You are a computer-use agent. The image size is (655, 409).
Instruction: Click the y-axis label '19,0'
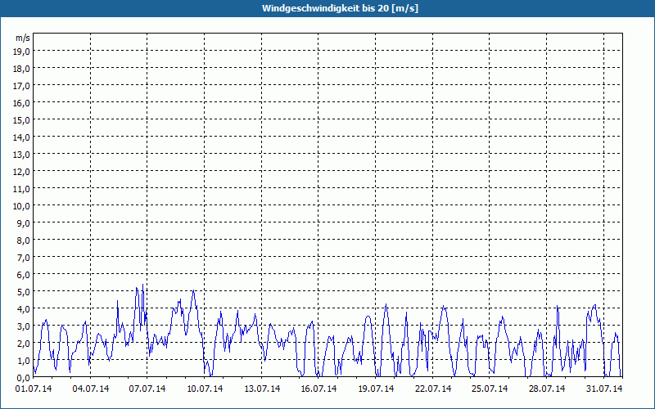pyautogui.click(x=23, y=51)
